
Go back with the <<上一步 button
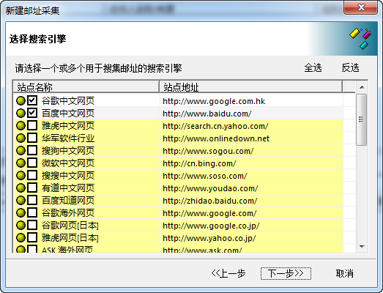click(x=228, y=273)
